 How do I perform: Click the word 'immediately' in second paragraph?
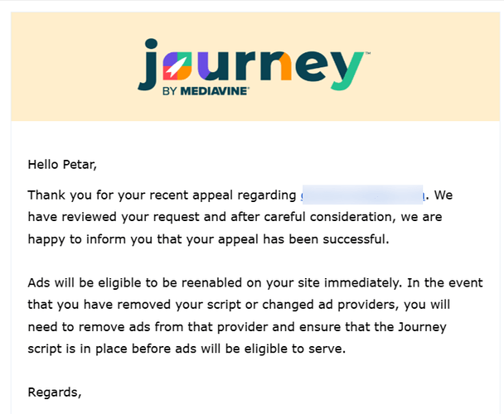(361, 283)
